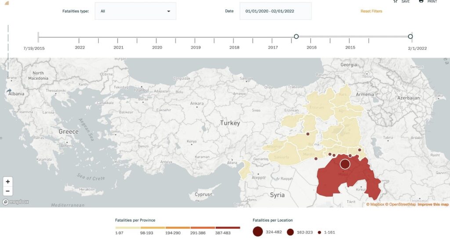Image resolution: width=450 pixels, height=241 pixels.
Task: Click the Reset Filters link
Action: coord(371,11)
